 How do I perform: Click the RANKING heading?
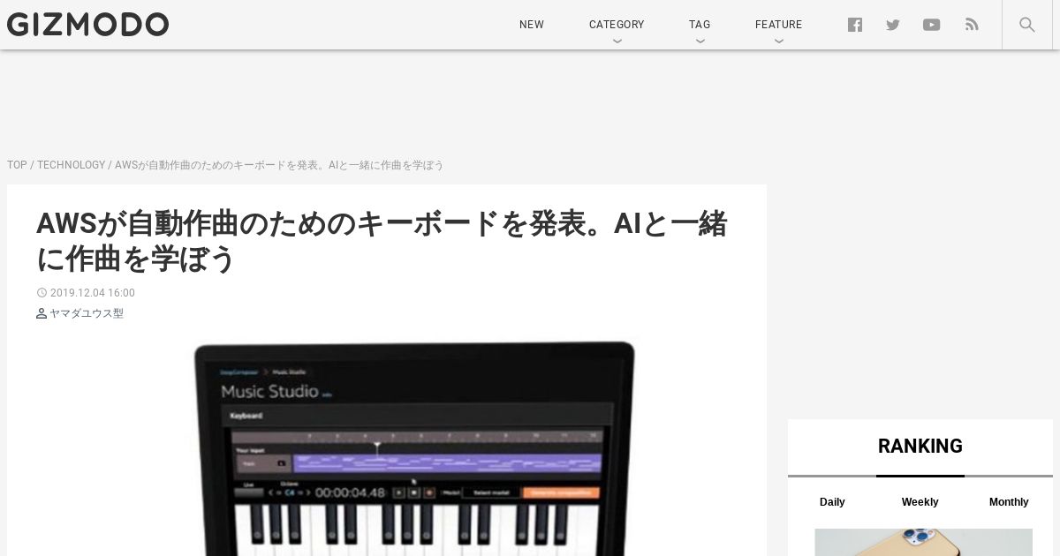[x=920, y=447]
